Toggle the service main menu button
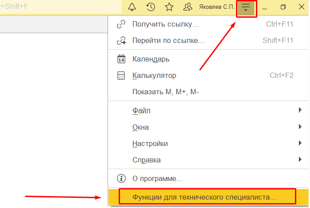Viewport: 310px width, 208px height. (246, 8)
